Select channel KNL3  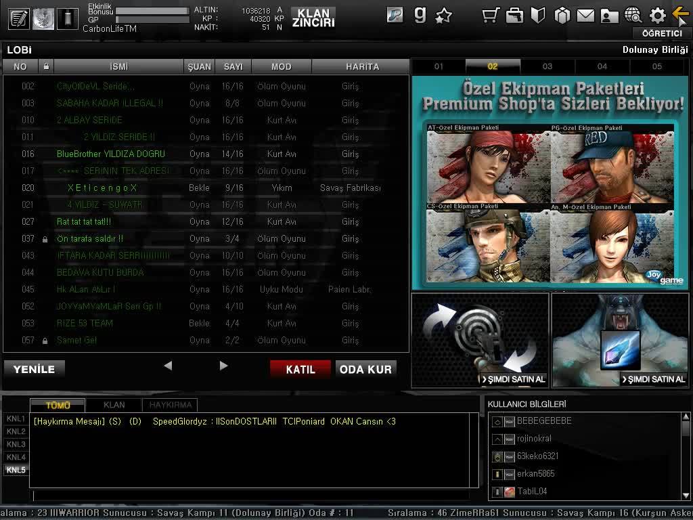[16, 444]
